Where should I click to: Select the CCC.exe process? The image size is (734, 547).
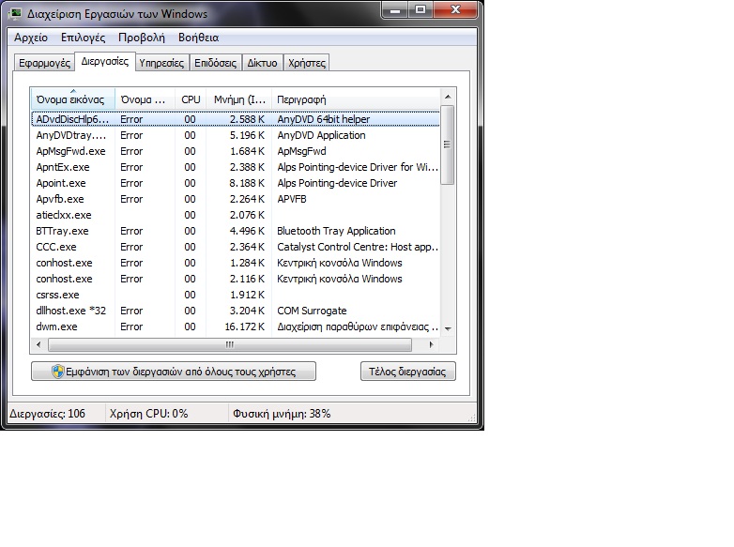click(x=236, y=247)
